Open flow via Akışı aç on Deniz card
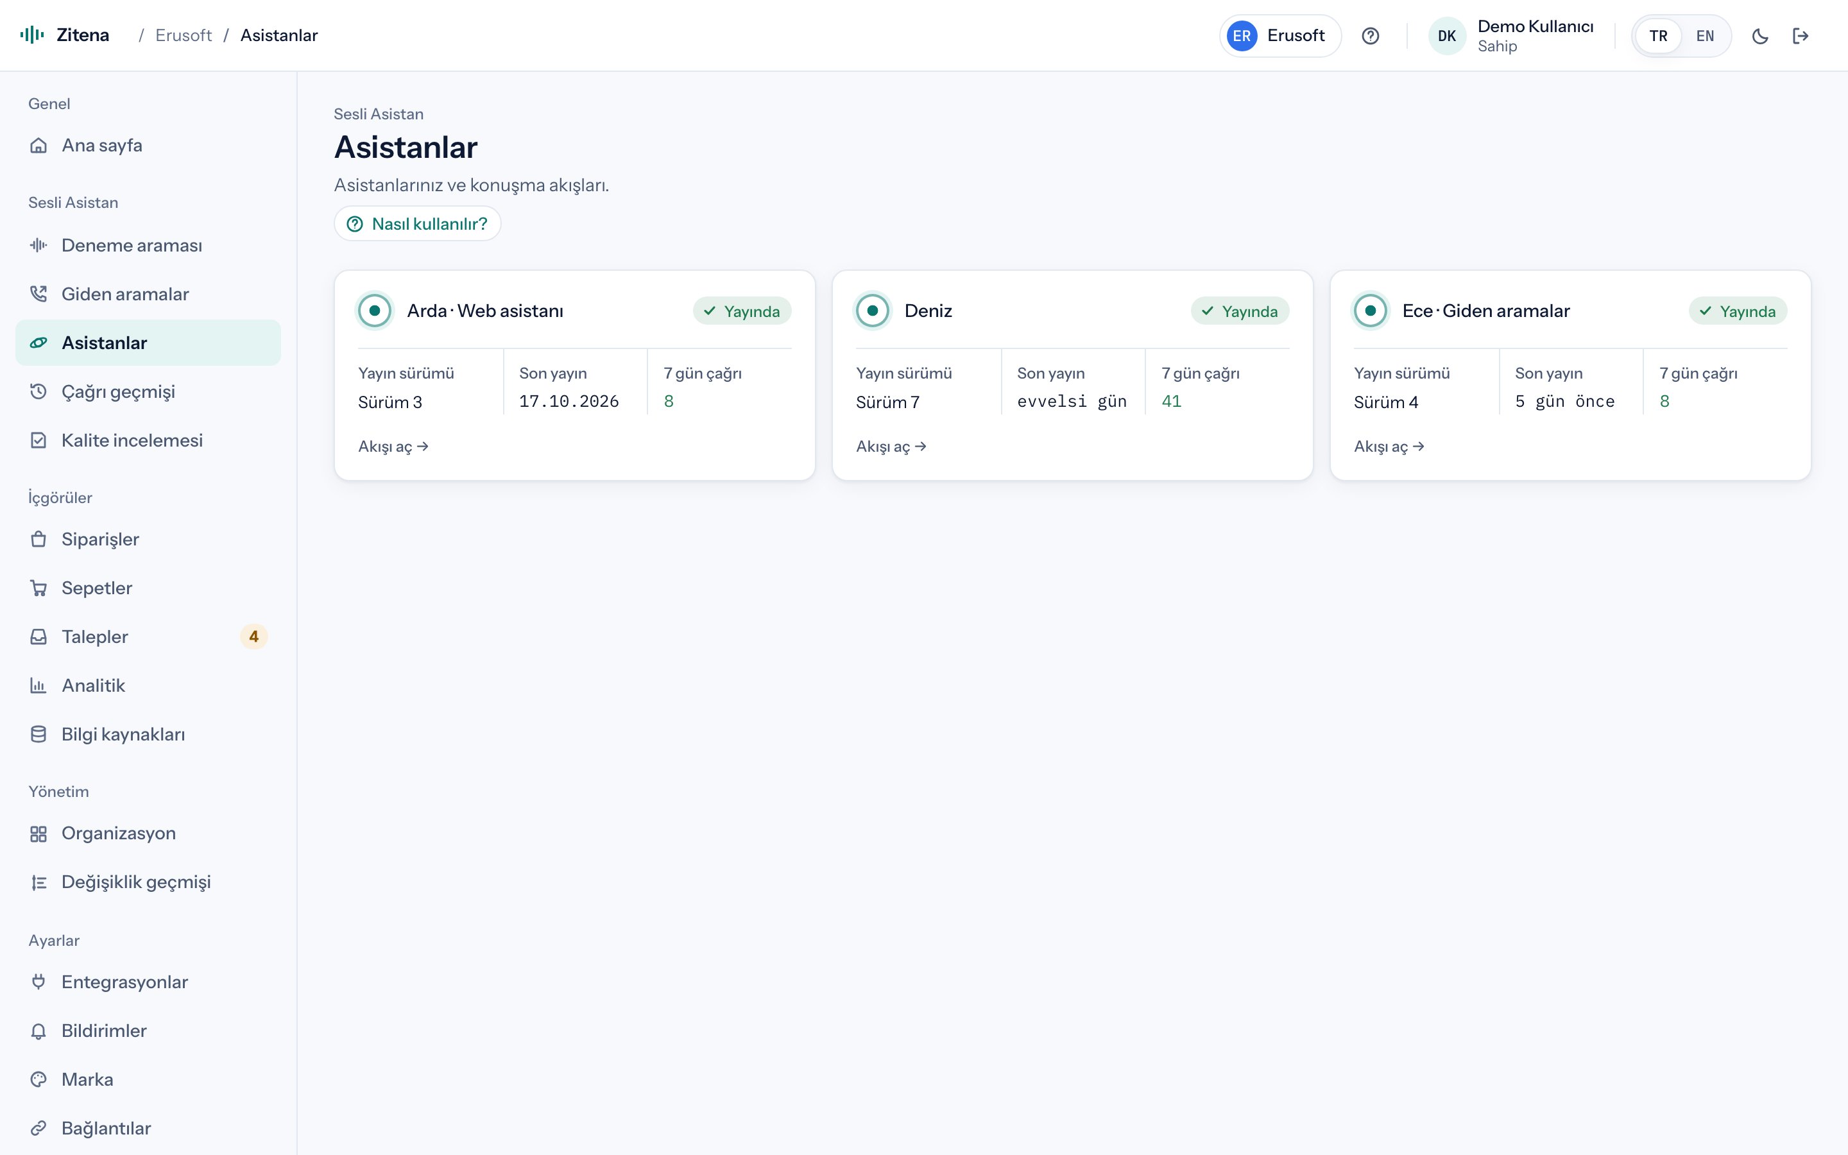1848x1155 pixels. (891, 447)
